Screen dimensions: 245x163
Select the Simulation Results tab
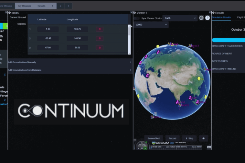click(221, 17)
